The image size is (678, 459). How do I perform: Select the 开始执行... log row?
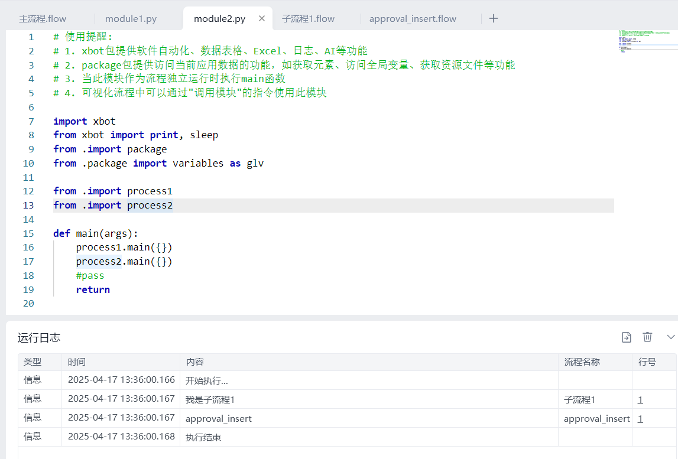coord(207,380)
